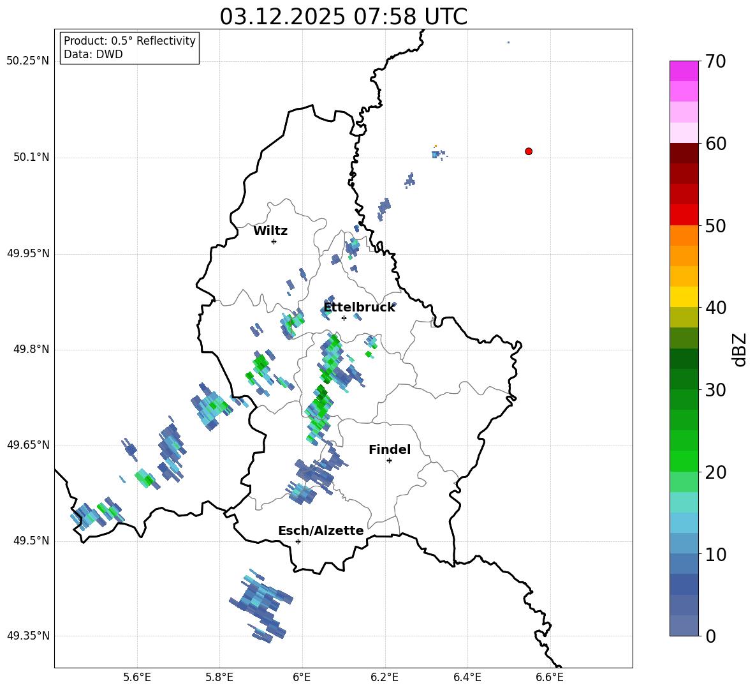
Task: Click the Esch/Alzette cross marker
Action: 298,541
